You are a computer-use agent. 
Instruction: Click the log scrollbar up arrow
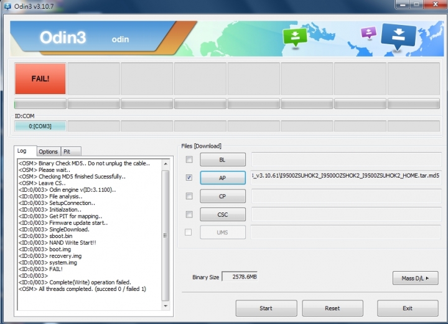pyautogui.click(x=166, y=163)
